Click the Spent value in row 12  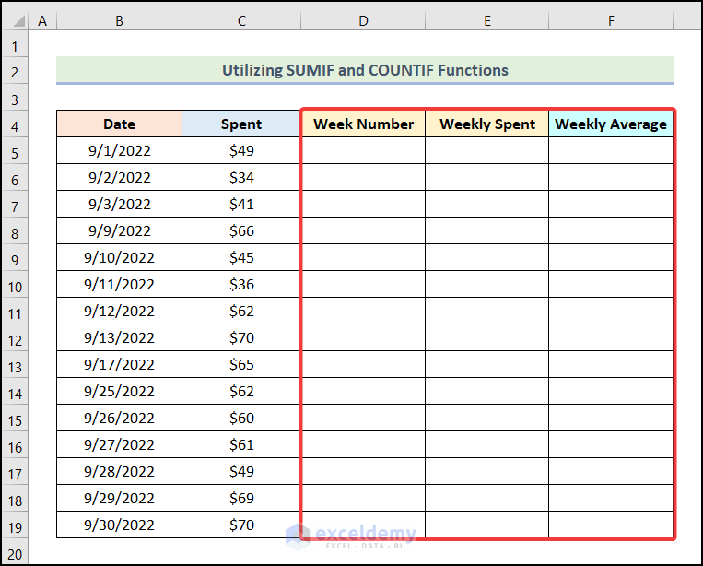pyautogui.click(x=241, y=337)
